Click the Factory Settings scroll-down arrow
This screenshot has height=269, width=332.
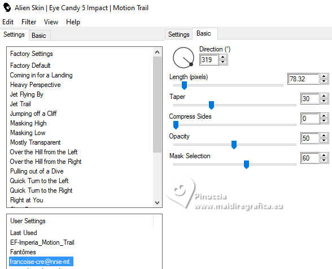click(x=157, y=202)
